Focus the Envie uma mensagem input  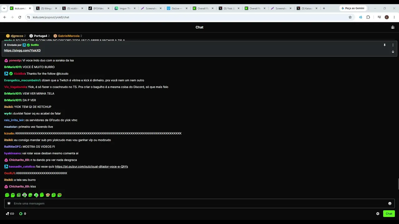pos(199,203)
